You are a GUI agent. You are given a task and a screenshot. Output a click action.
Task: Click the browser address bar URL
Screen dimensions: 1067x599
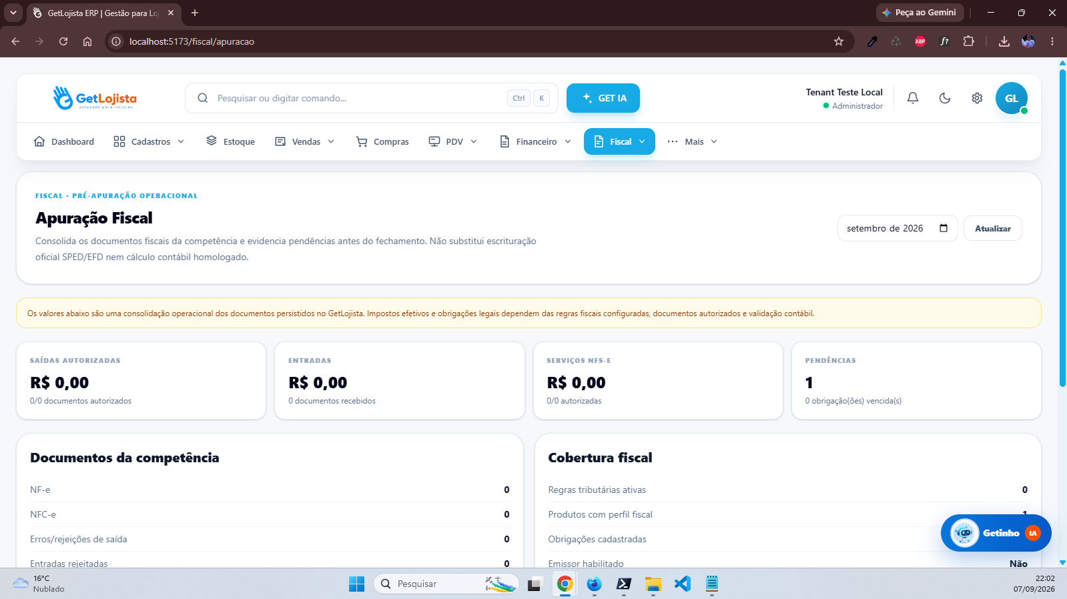click(192, 41)
